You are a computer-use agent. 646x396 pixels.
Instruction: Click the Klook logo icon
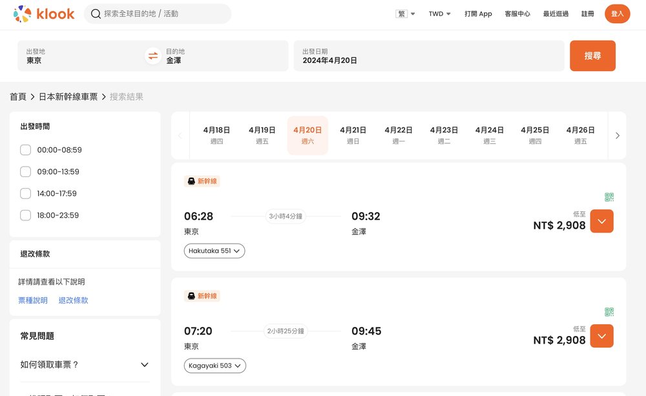22,14
